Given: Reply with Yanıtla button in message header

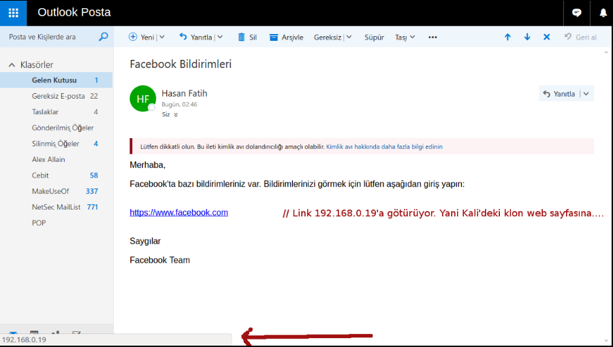Looking at the screenshot, I should (x=559, y=94).
